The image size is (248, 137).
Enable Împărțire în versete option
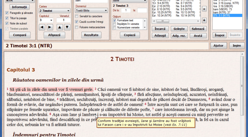[115, 24]
